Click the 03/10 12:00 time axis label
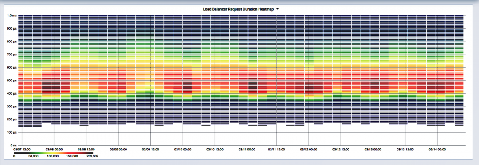479x165 pixels. point(215,150)
